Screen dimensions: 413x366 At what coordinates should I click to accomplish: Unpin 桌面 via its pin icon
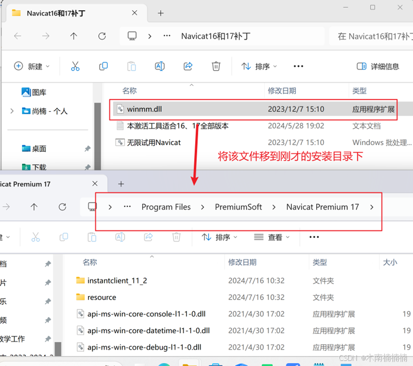point(88,149)
